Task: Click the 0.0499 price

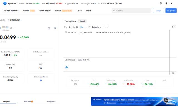Action: coord(8,37)
